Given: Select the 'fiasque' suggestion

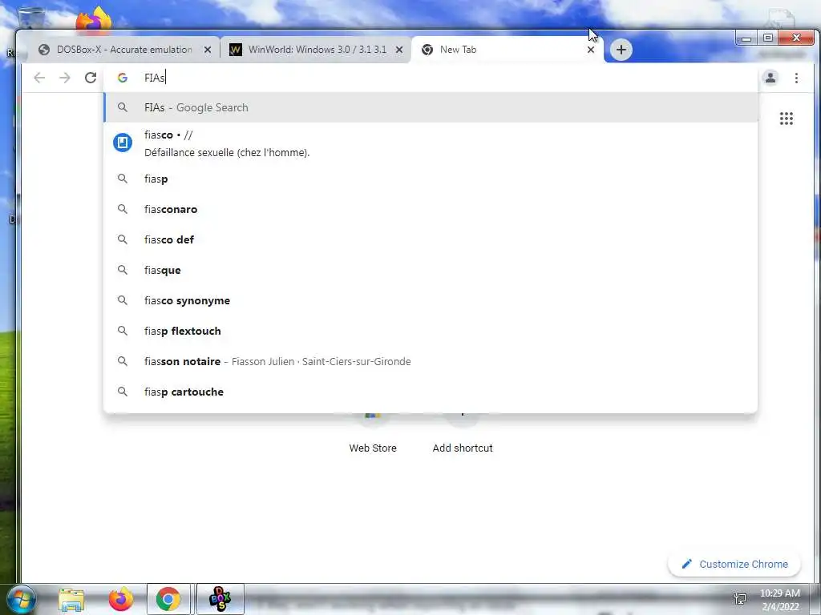Looking at the screenshot, I should [431, 270].
